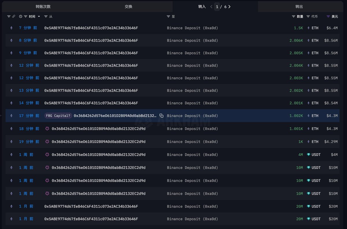Screen dimensions: 347x229
Task: Open the filter icon next to 至
Action: [169, 16]
